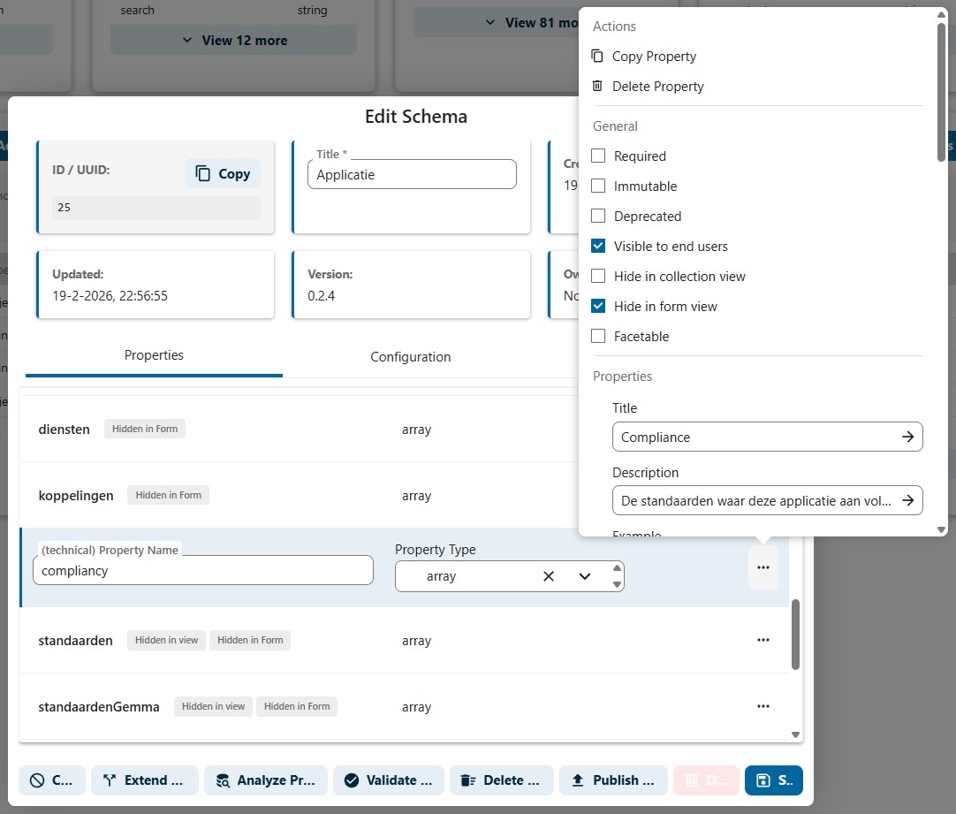
Task: Click the Delete Property trash icon
Action: (598, 87)
